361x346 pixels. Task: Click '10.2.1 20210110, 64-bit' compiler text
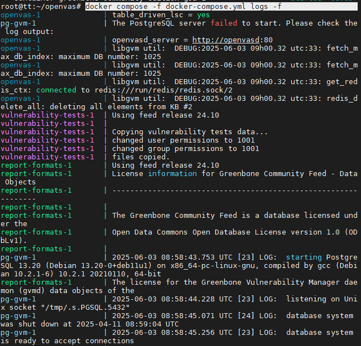click(x=110, y=274)
